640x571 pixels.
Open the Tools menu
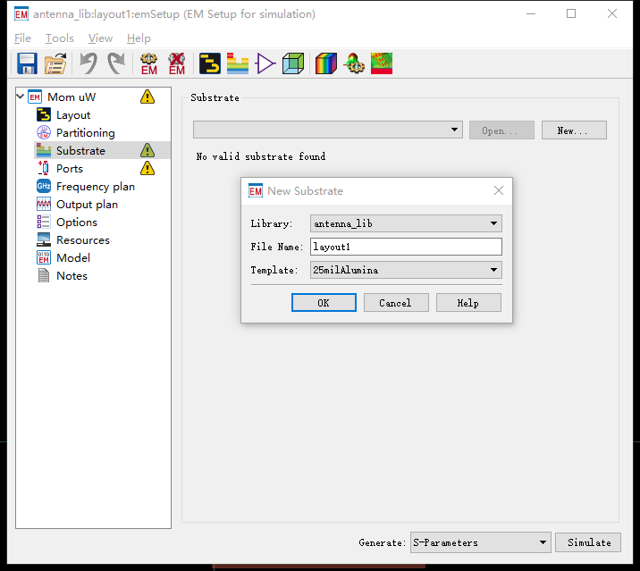coord(60,38)
